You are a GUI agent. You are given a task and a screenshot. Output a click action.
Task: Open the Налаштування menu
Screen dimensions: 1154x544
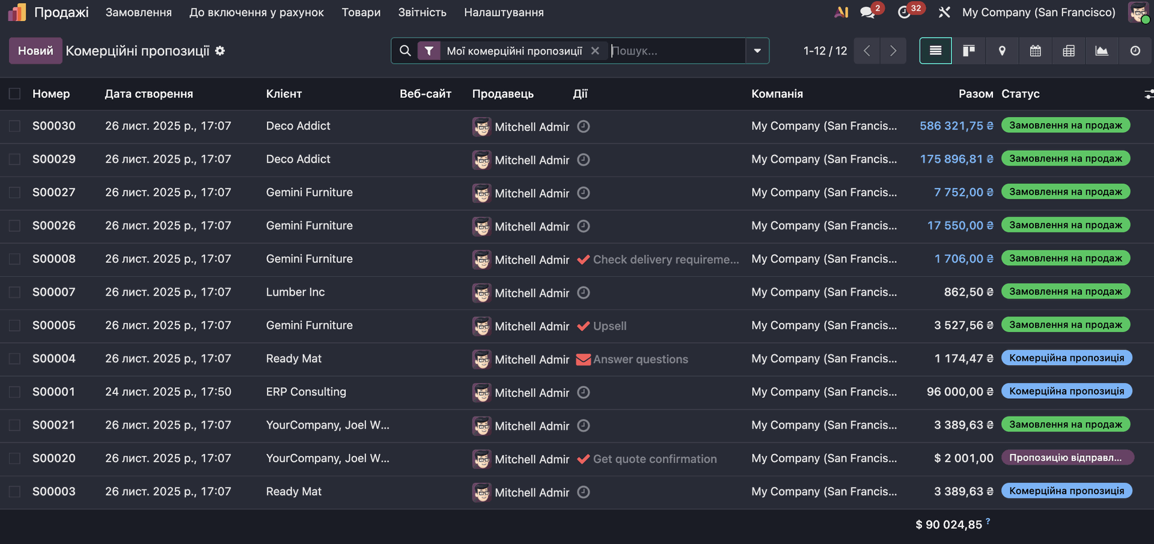(504, 13)
